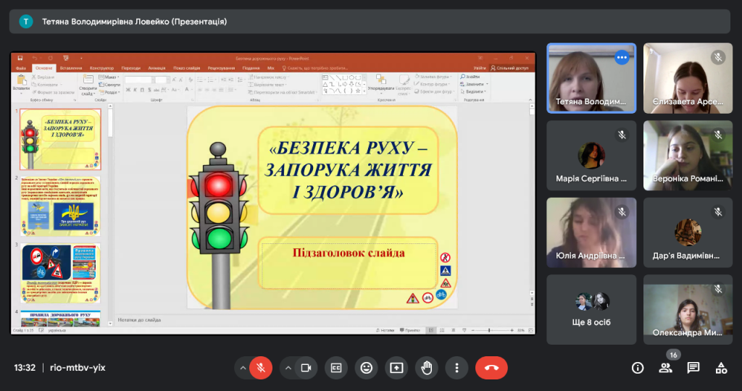Click the leave call red button
Image resolution: width=742 pixels, height=391 pixels.
point(491,368)
